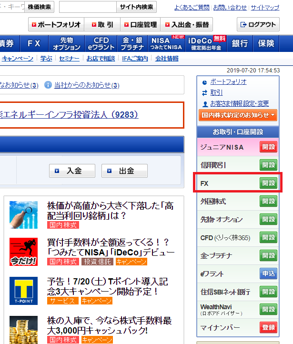Click the 入金 deposit button
This screenshot has width=293, height=344.
pyautogui.click(x=72, y=171)
